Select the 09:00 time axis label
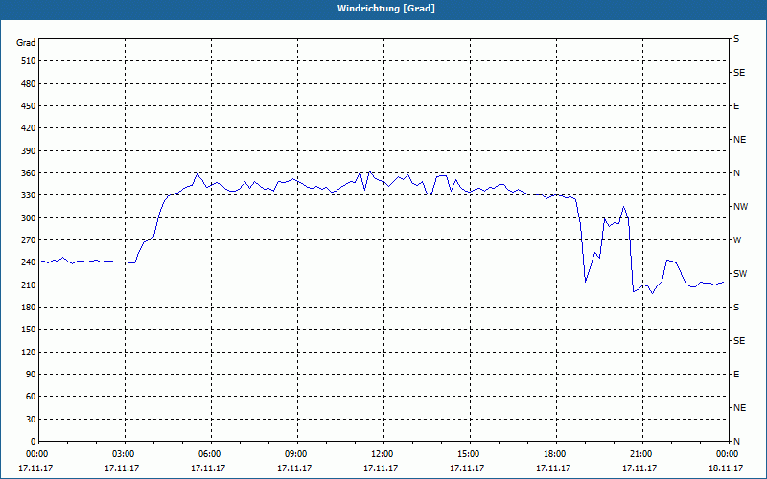This screenshot has height=479, width=767. (296, 454)
